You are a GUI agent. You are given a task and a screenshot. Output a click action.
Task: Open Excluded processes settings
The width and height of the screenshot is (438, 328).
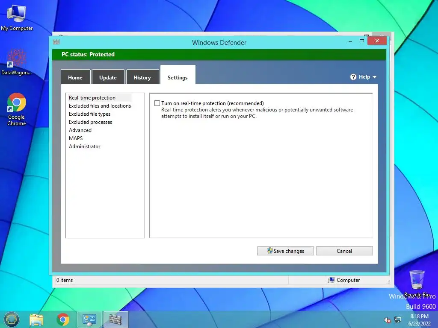tap(90, 122)
